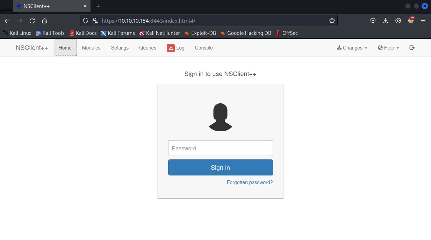Sign out using the logout icon
The image size is (431, 240).
tap(412, 48)
